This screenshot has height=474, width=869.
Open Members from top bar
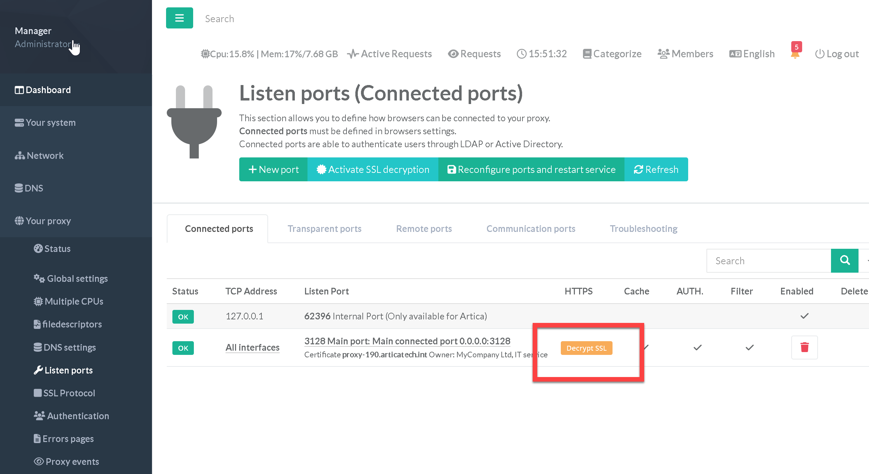685,54
